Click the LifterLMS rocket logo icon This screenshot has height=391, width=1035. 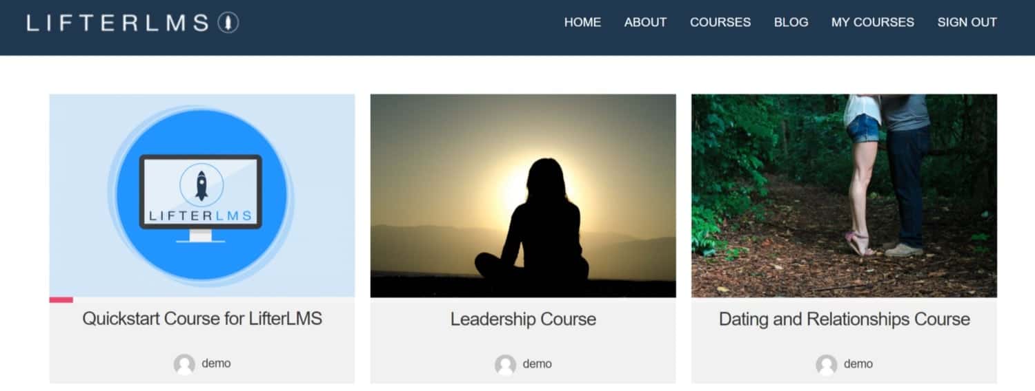(x=228, y=23)
